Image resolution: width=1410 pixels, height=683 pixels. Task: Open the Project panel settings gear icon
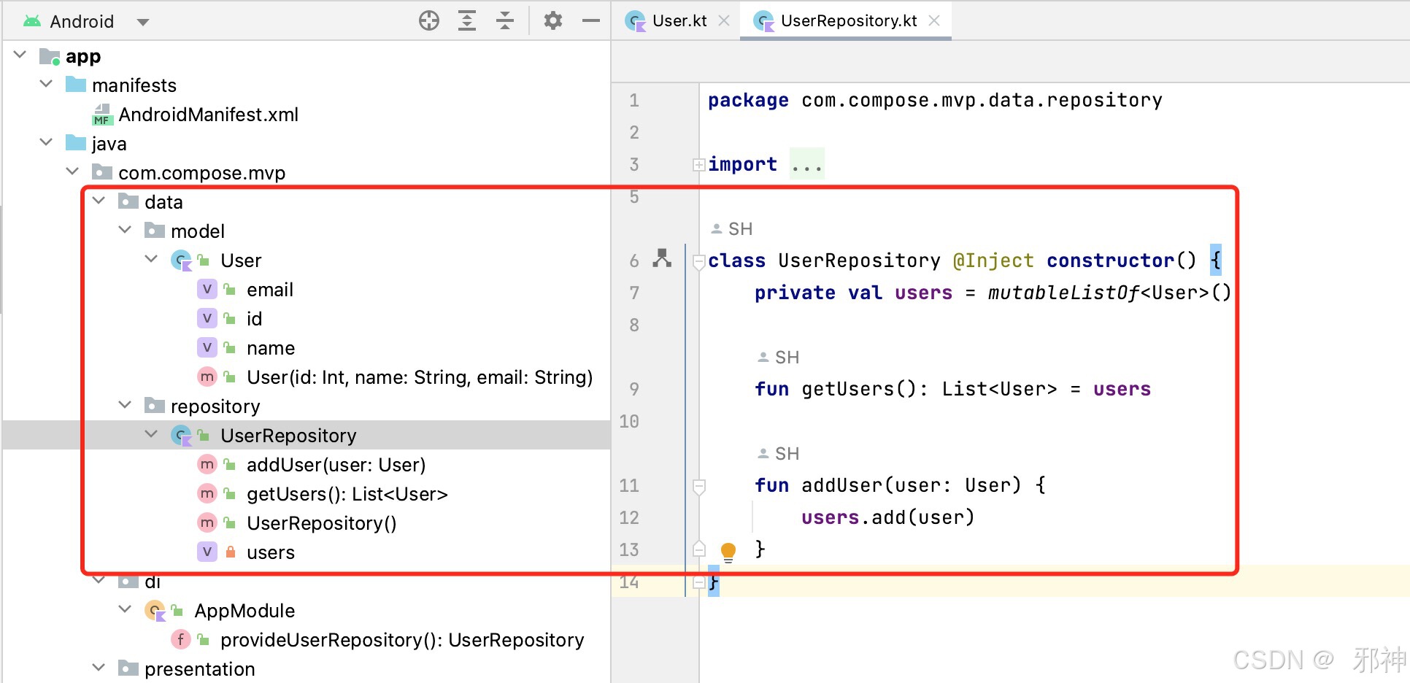pos(553,20)
